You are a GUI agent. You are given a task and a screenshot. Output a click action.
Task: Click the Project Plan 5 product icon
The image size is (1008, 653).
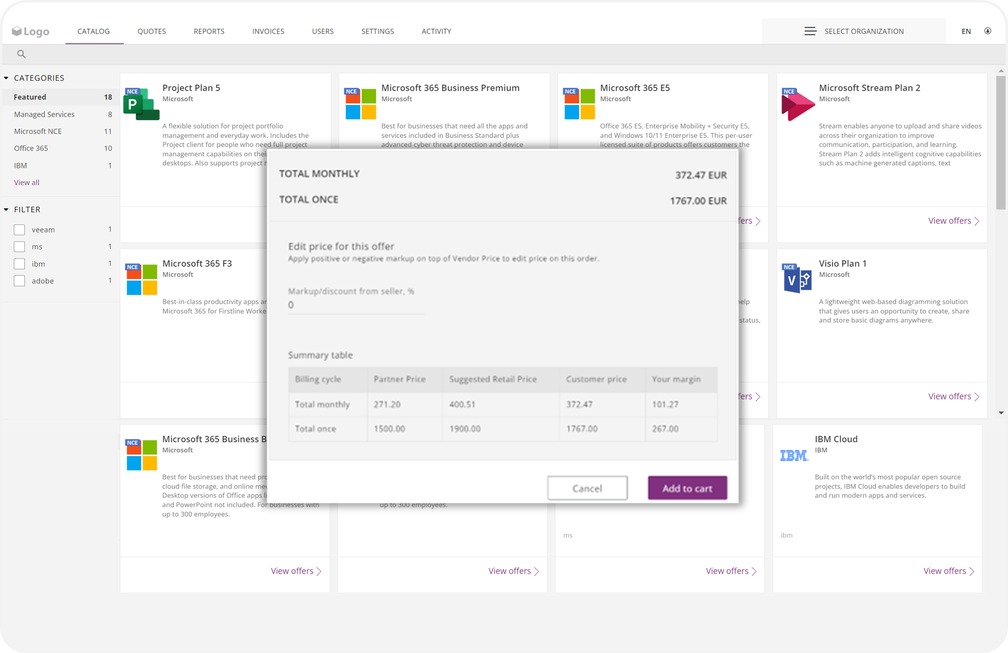point(141,103)
